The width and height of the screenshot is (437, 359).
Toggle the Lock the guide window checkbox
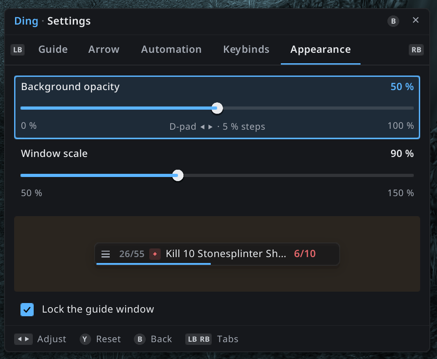tap(27, 309)
